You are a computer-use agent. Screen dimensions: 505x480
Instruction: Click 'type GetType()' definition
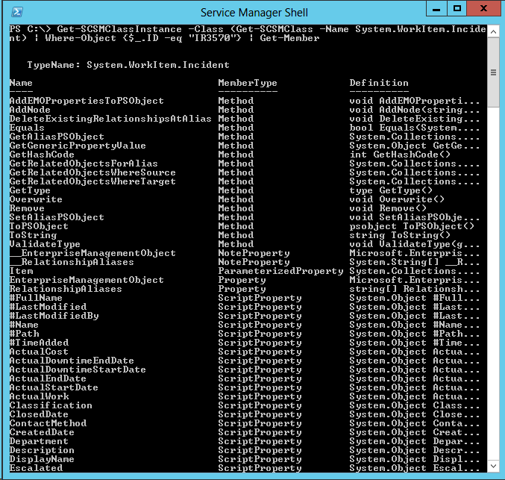tap(391, 190)
